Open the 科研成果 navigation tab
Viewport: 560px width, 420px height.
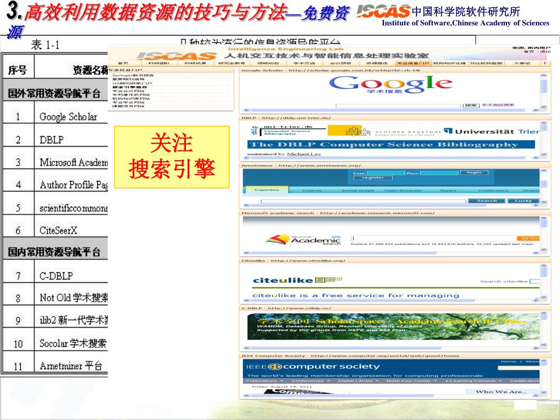click(x=195, y=63)
